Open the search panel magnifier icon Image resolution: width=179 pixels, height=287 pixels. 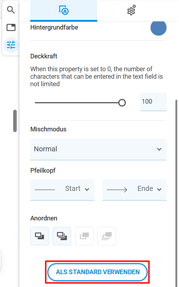coord(11,10)
